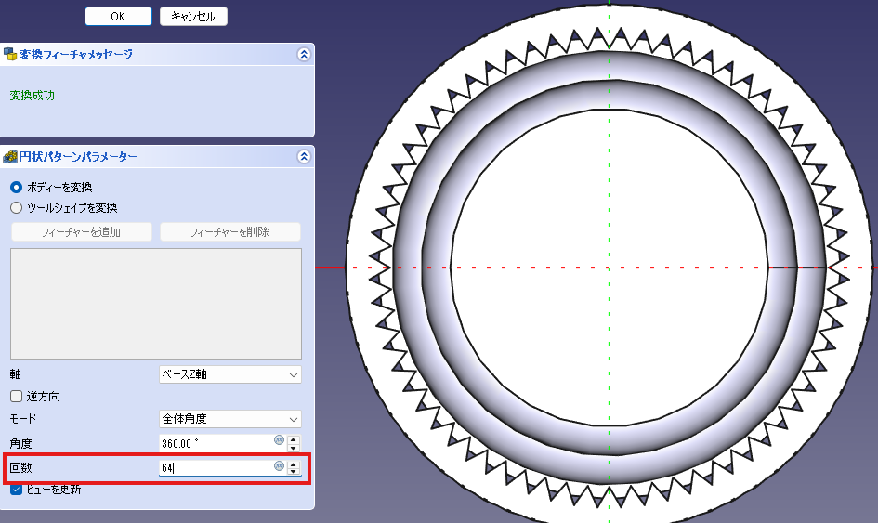Viewport: 878px width, 523px height.
Task: Uncheck the ビューを更新 checkbox
Action: (x=16, y=490)
